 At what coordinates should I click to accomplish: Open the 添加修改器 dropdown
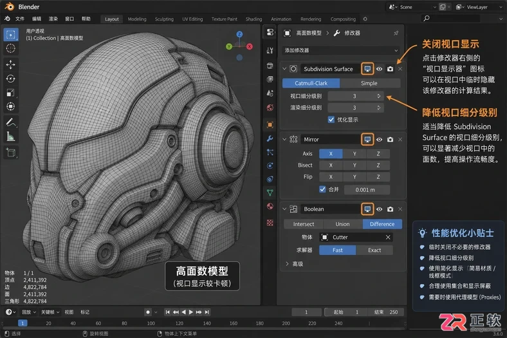(x=341, y=50)
